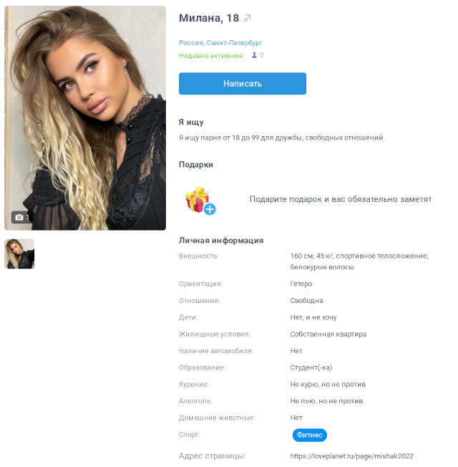Image resolution: width=458 pixels, height=467 pixels.
Task: Open the large main profile photo
Action: pyautogui.click(x=85, y=118)
